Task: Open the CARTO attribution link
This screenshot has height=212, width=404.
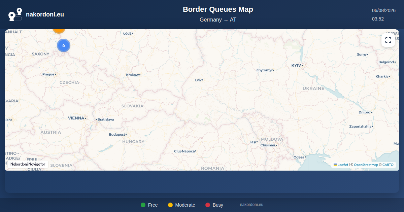Action: tap(388, 165)
